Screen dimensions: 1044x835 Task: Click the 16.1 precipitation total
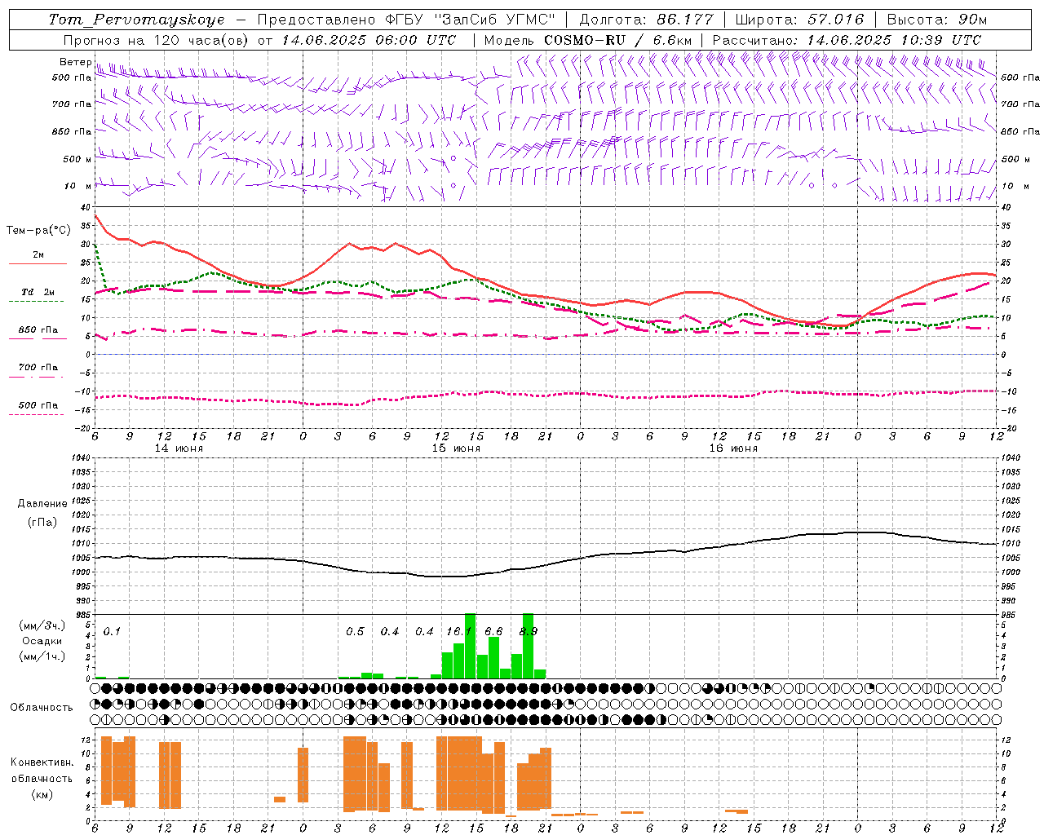point(459,632)
